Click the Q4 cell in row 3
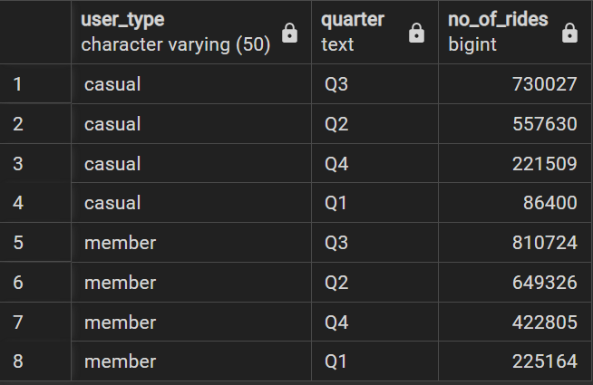 (x=374, y=164)
